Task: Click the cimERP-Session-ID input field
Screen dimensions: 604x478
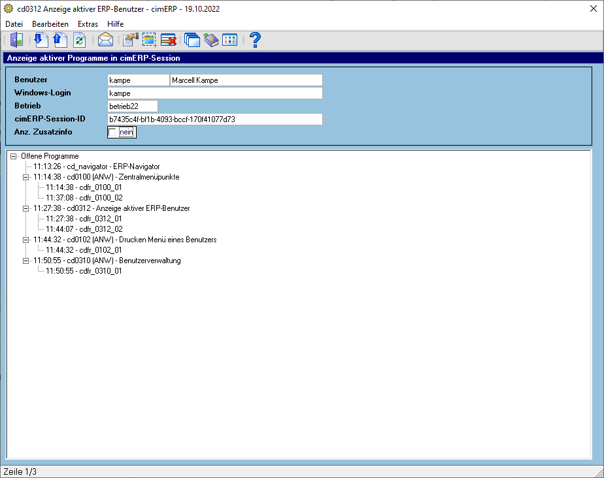Action: pyautogui.click(x=215, y=119)
